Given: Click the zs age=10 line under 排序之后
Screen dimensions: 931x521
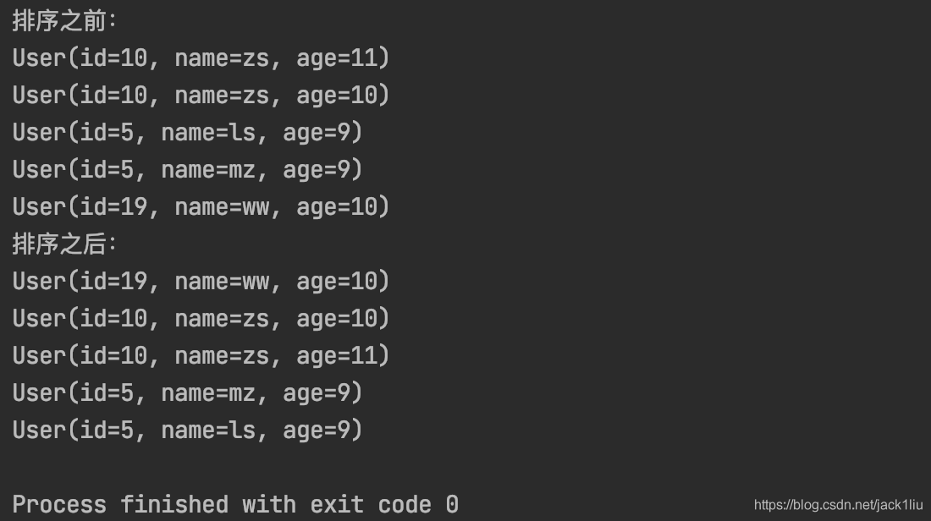Looking at the screenshot, I should (x=201, y=319).
